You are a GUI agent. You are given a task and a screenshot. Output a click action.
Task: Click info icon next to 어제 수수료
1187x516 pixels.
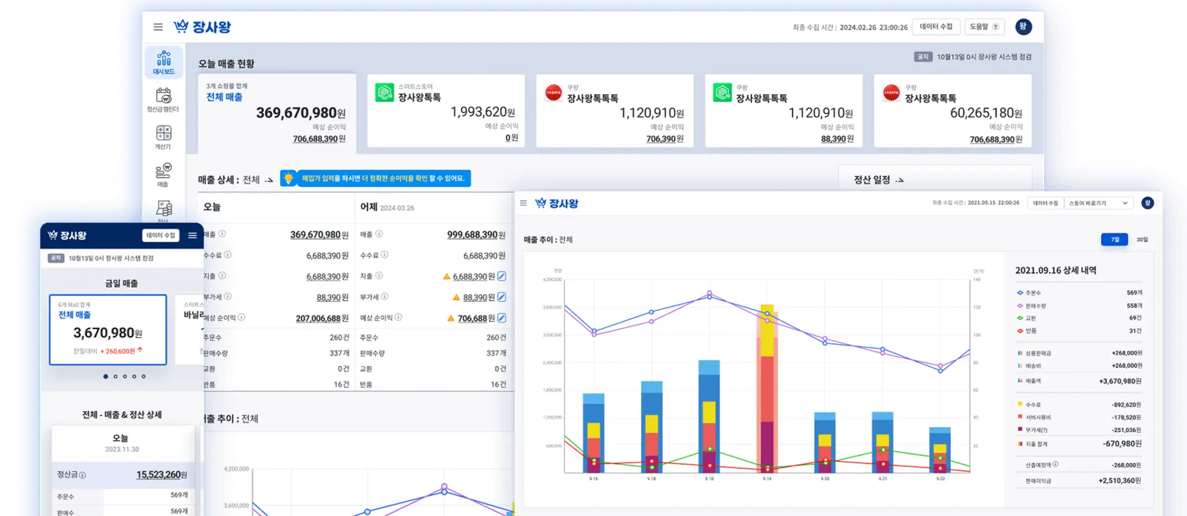385,255
